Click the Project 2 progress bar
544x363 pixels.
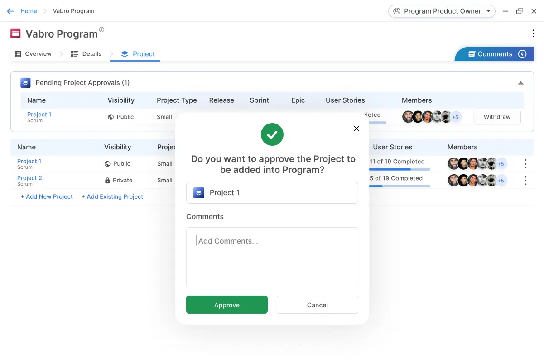(399, 186)
